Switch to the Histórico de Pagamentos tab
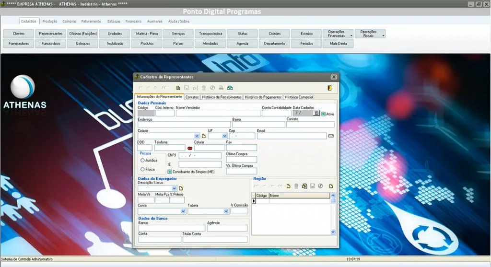 pyautogui.click(x=263, y=97)
